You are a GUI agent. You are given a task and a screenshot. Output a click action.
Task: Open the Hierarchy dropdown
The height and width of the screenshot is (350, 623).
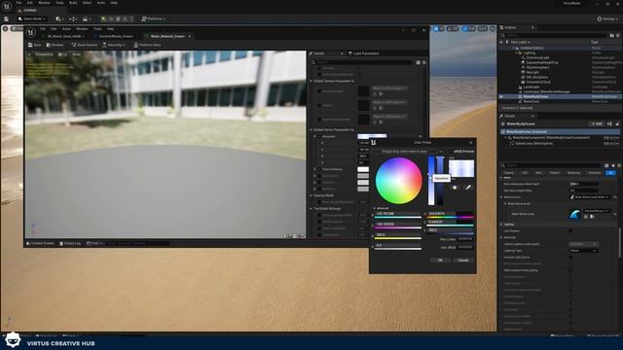[x=114, y=45]
